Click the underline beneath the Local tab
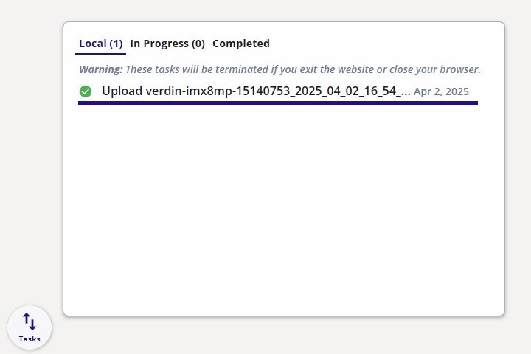This screenshot has width=531, height=354. click(x=100, y=53)
